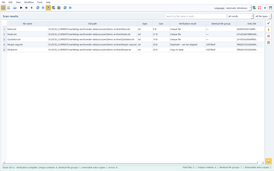Open the Help menu
274x171 pixels.
pyautogui.click(x=48, y=2)
